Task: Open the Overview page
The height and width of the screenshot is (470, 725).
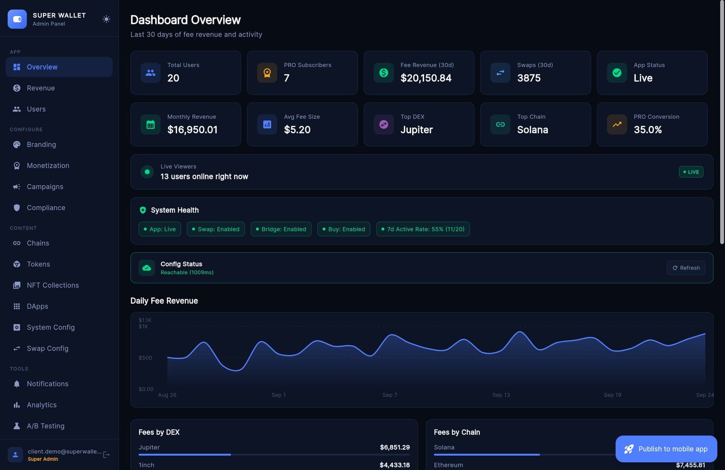Action: 59,67
